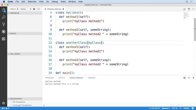Open the Apple menu
Screen dimensions: 196x110
pos(4,2)
